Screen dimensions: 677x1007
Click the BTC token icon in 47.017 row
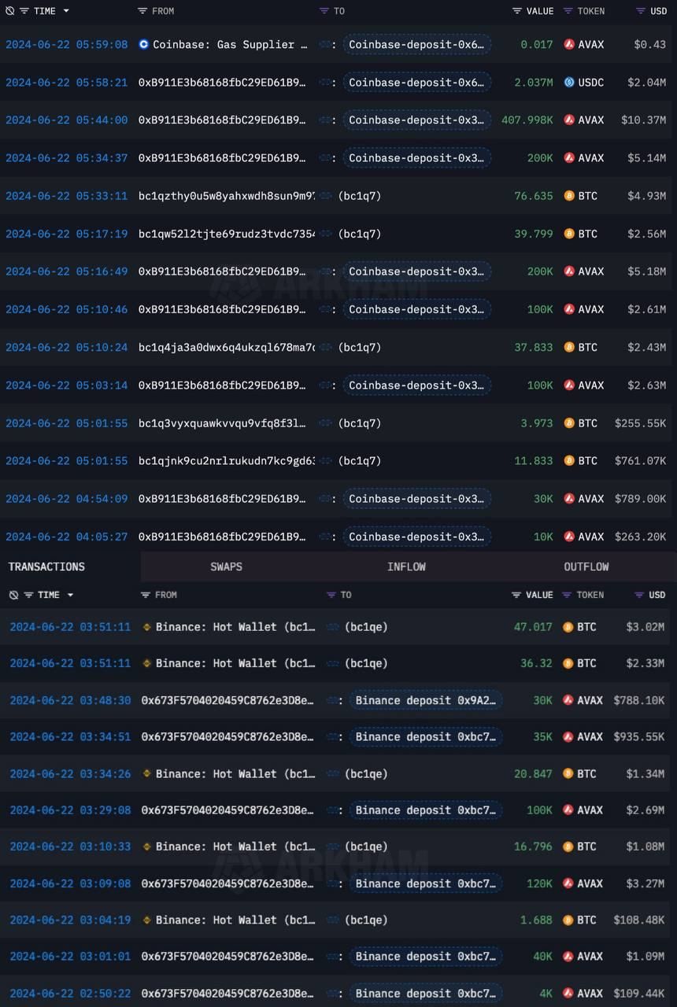pyautogui.click(x=568, y=627)
